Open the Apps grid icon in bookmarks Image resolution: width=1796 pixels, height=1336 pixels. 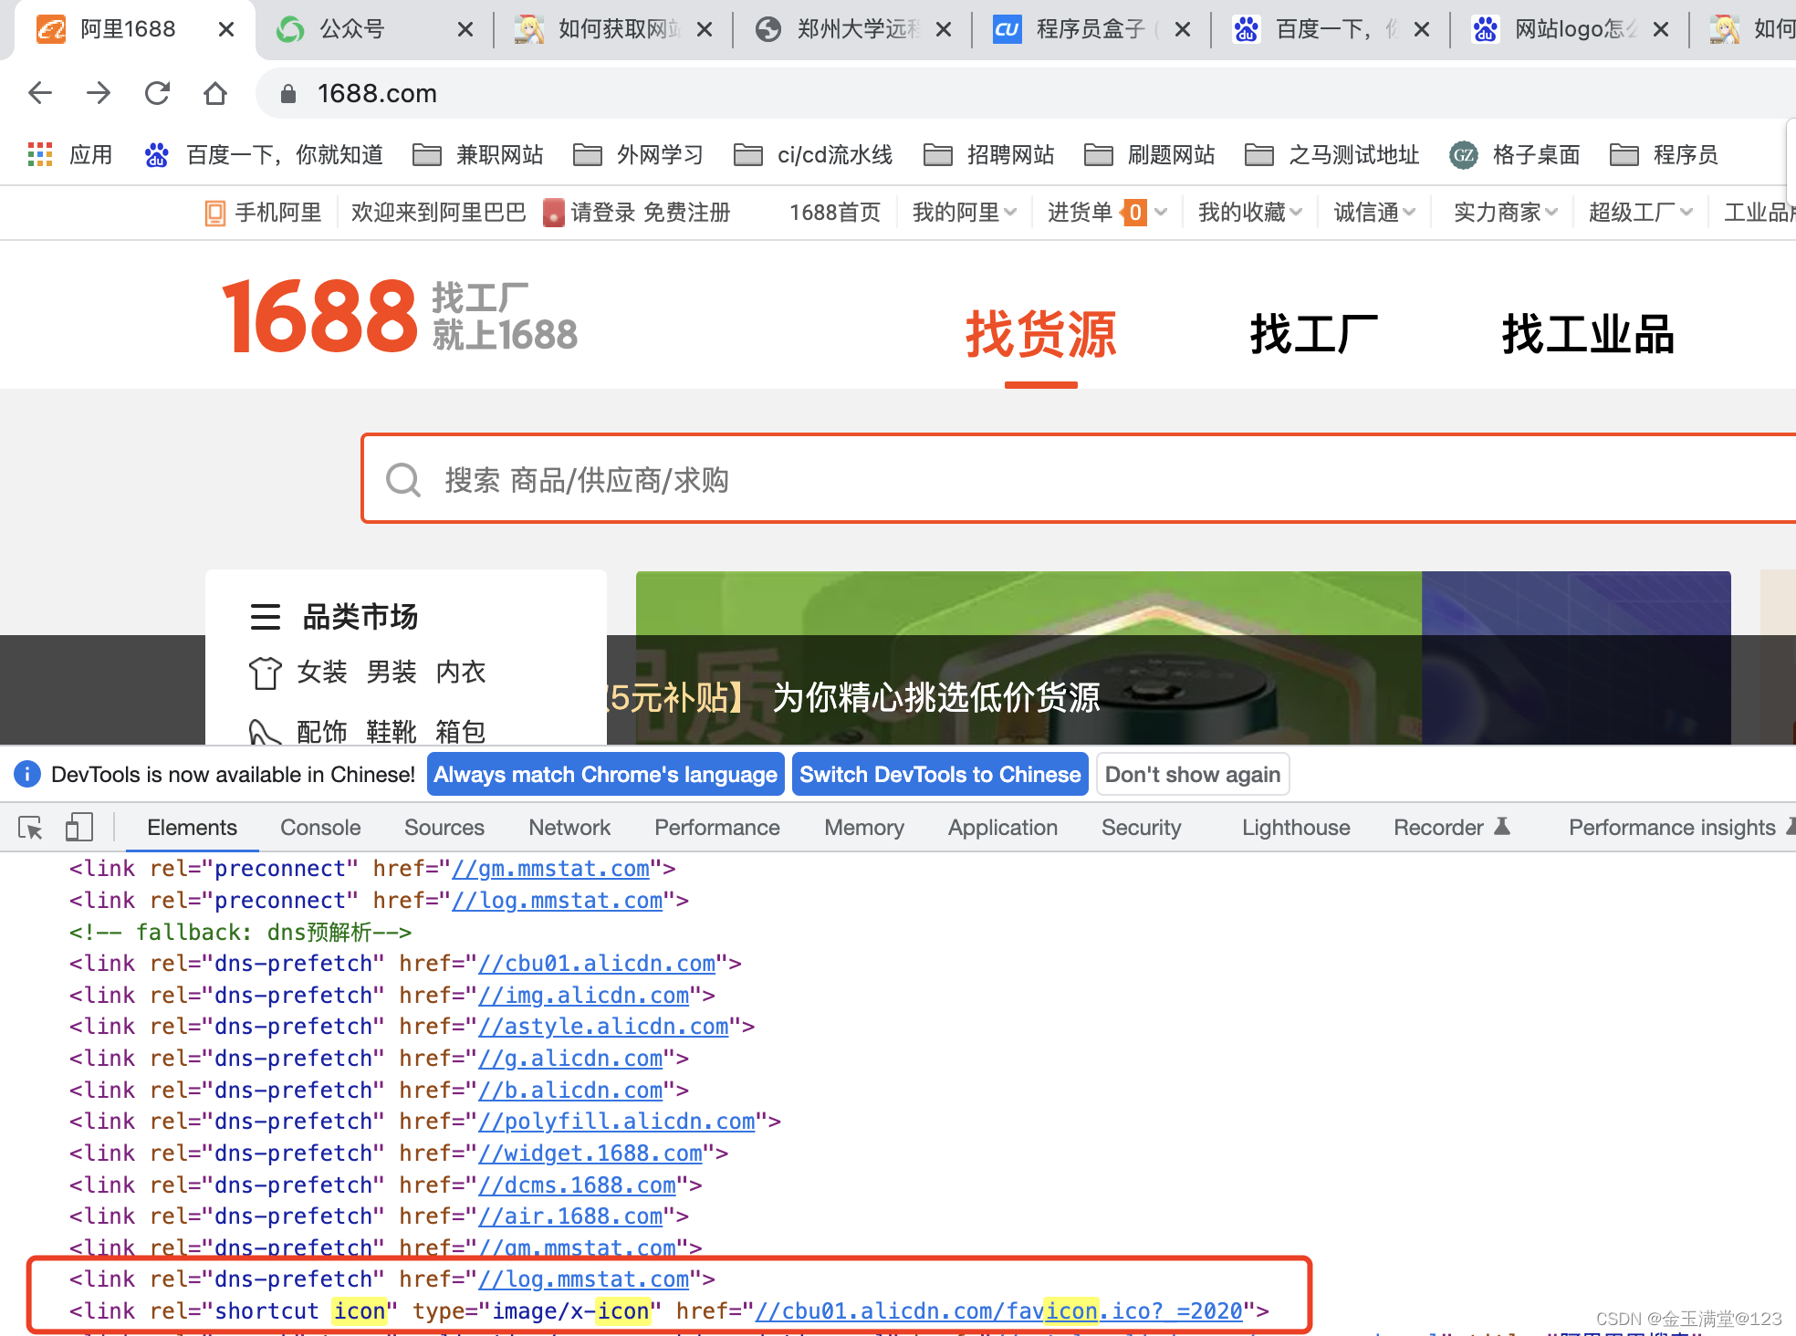point(40,154)
